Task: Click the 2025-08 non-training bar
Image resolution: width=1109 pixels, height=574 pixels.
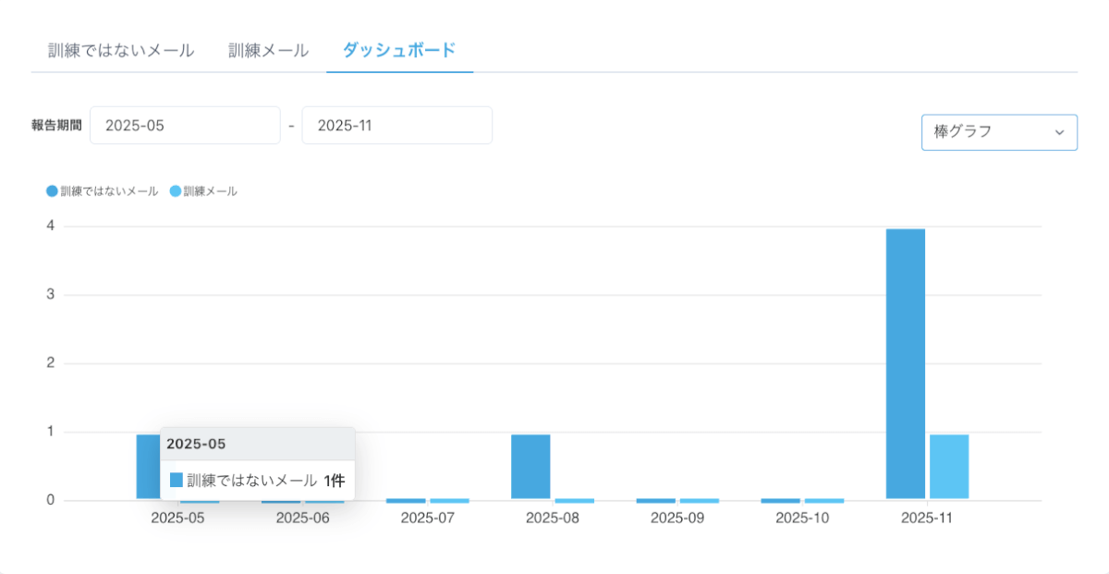Action: (530, 466)
